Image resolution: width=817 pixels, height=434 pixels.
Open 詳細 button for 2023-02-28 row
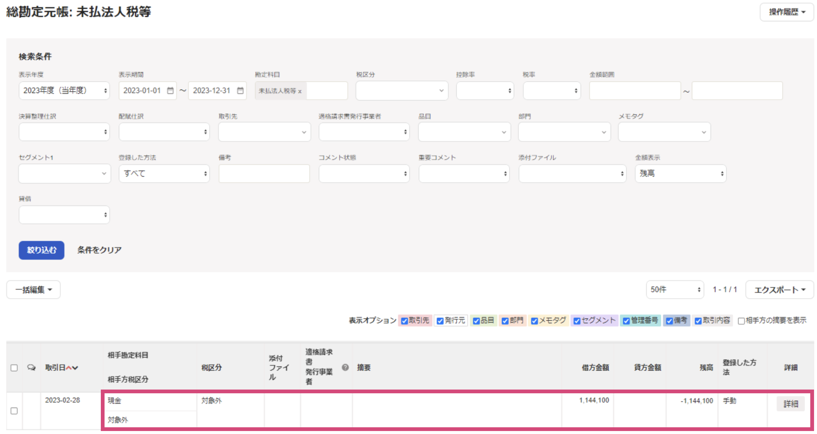point(790,404)
